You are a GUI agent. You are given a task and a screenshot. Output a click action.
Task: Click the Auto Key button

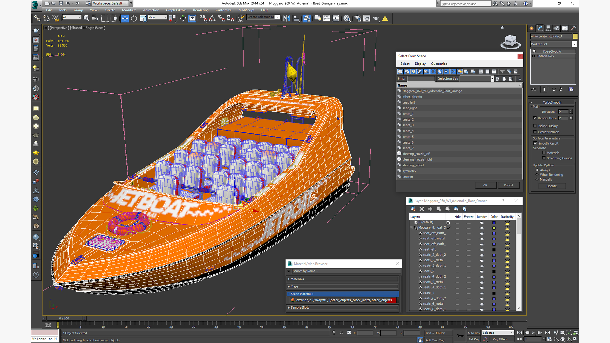click(473, 333)
